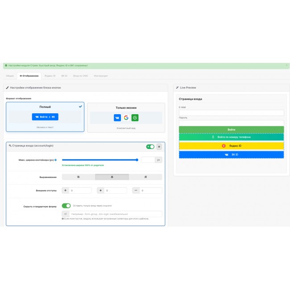Select right alignment icon
Image resolution: width=290 pixels, height=290 pixels.
145,177
